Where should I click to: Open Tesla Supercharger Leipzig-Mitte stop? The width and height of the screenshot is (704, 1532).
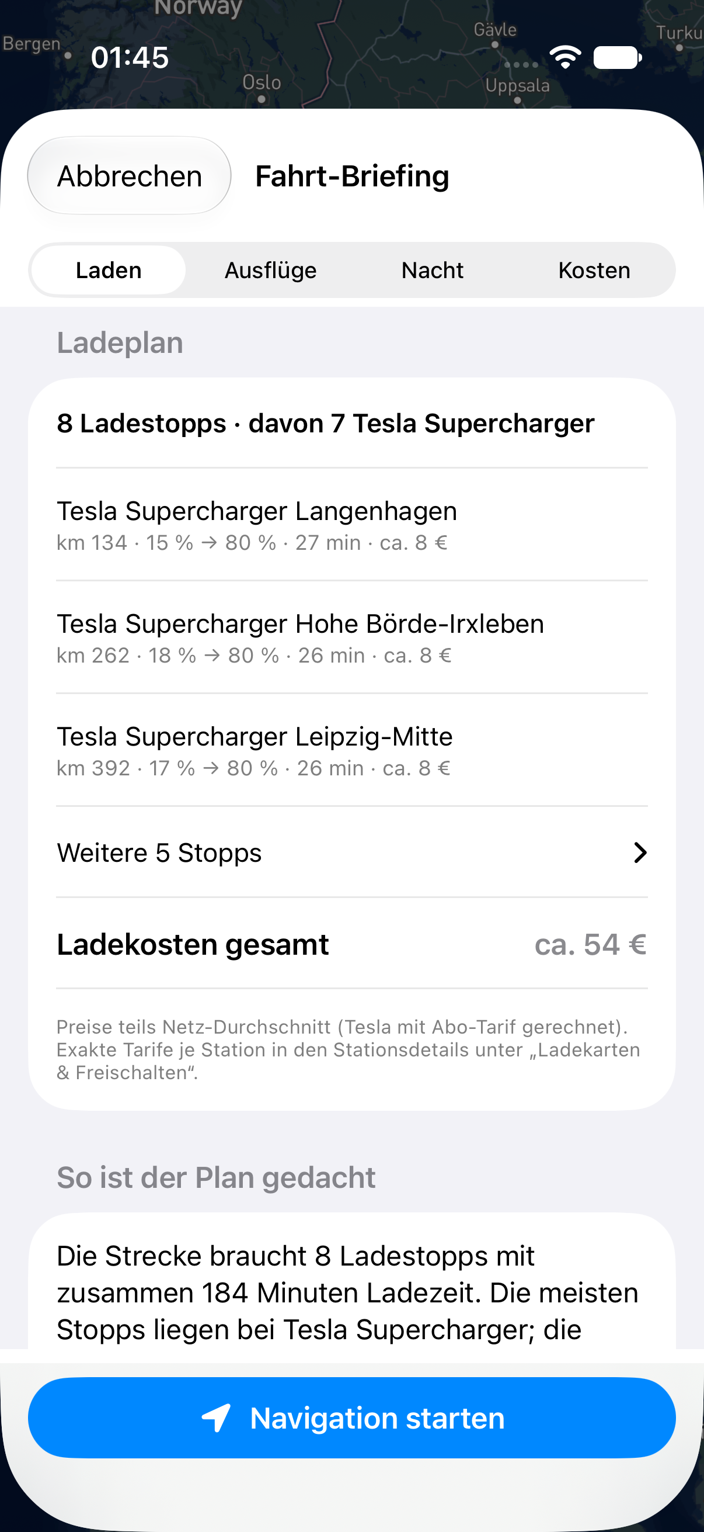351,751
